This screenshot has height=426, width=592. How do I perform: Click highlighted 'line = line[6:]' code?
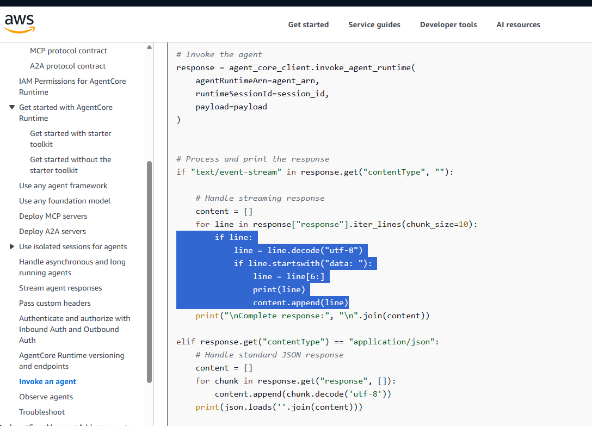click(288, 276)
